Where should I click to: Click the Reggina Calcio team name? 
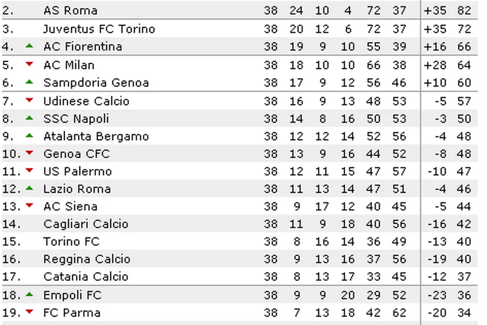(x=87, y=260)
